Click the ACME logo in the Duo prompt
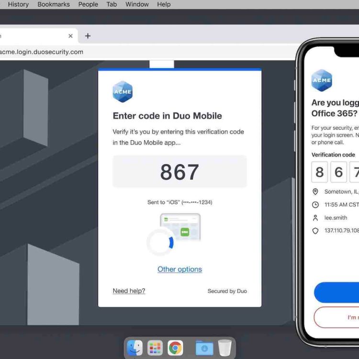Image resolution: width=359 pixels, height=359 pixels. tap(123, 91)
